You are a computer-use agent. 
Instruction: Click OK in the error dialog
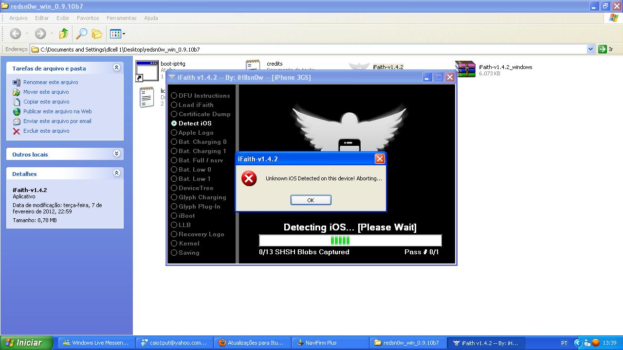[311, 200]
